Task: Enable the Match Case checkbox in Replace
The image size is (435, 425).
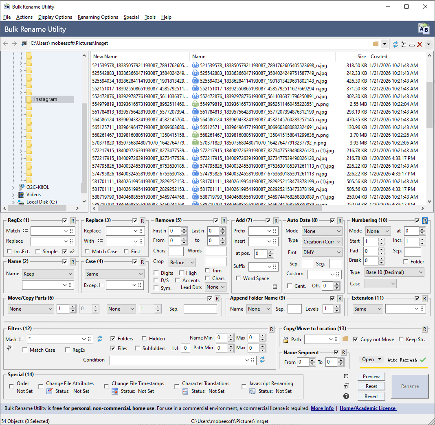Action: 88,252
